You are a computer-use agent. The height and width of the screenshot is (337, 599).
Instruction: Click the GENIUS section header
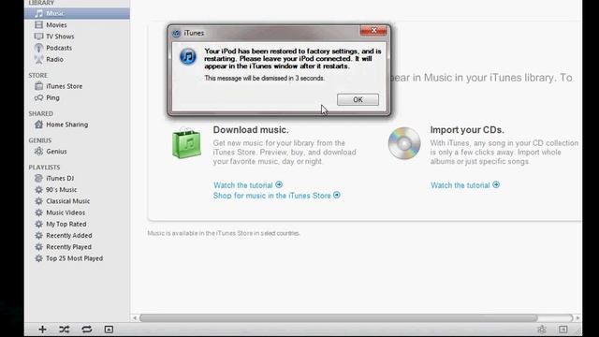(x=39, y=140)
